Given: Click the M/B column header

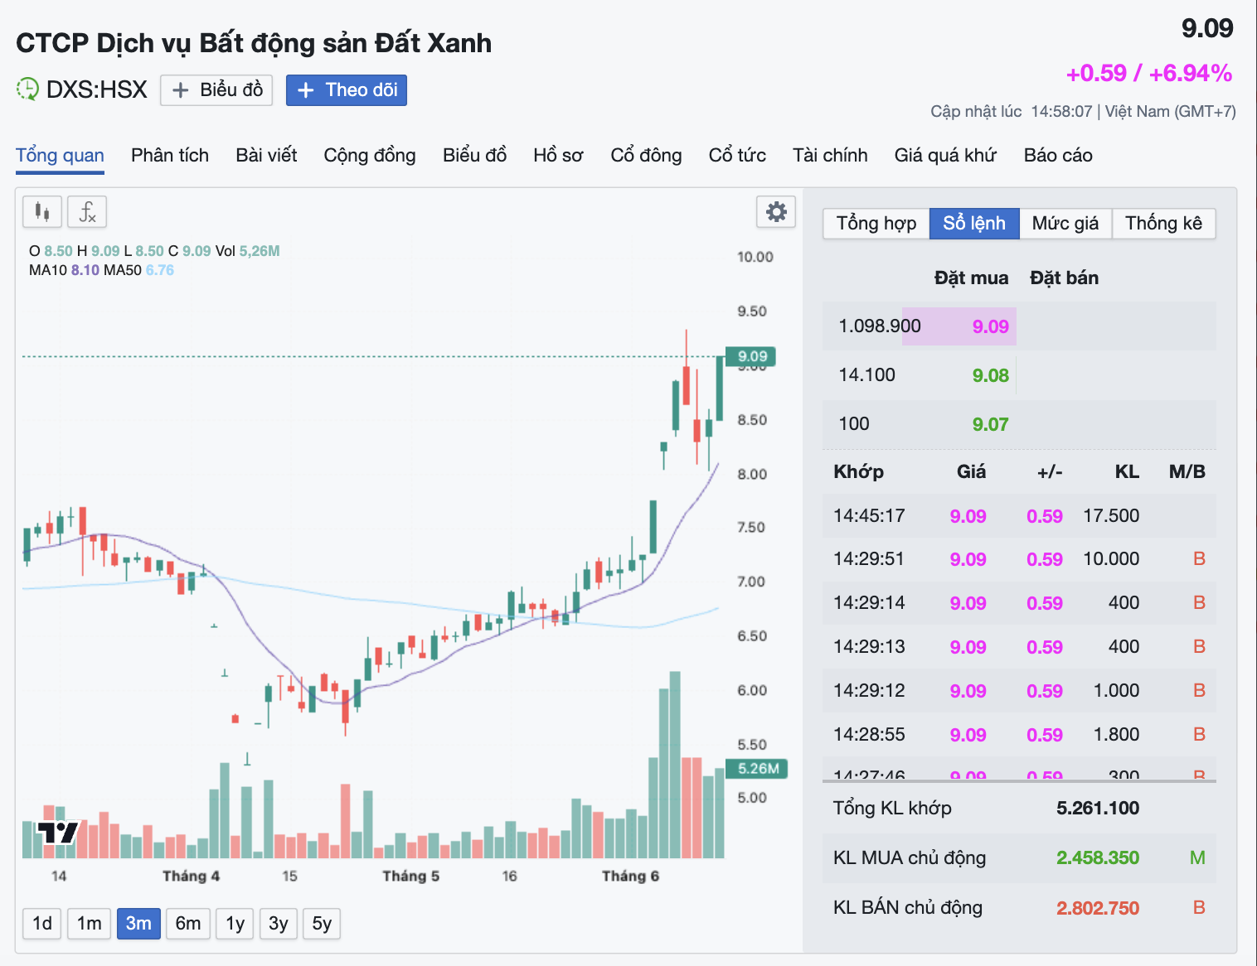Looking at the screenshot, I should click(x=1187, y=472).
